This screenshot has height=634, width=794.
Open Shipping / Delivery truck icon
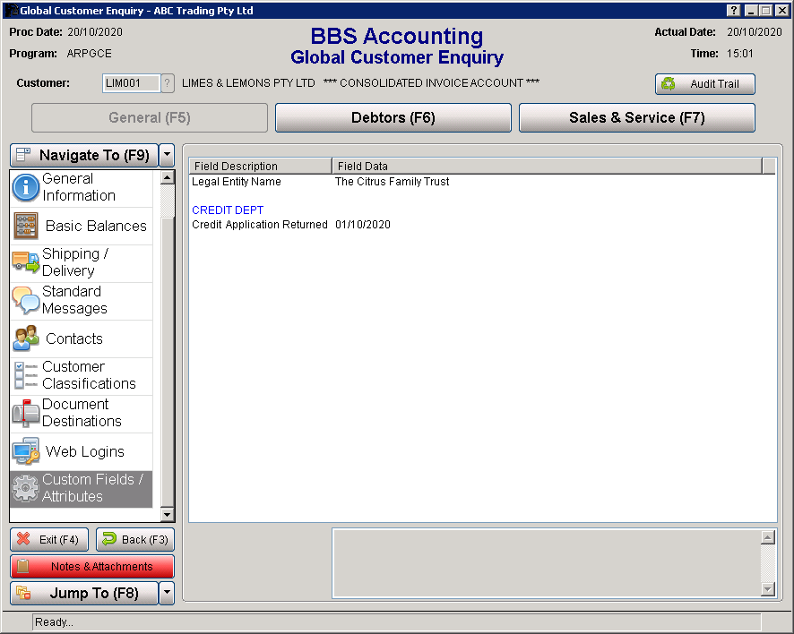click(x=25, y=262)
